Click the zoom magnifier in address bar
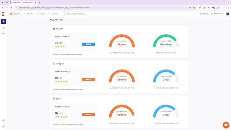This screenshot has height=130, width=231. pos(190,8)
